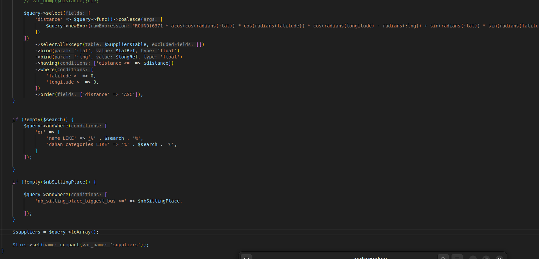Click the toArray method call
Screen dimensions: 539x259
pos(81,232)
